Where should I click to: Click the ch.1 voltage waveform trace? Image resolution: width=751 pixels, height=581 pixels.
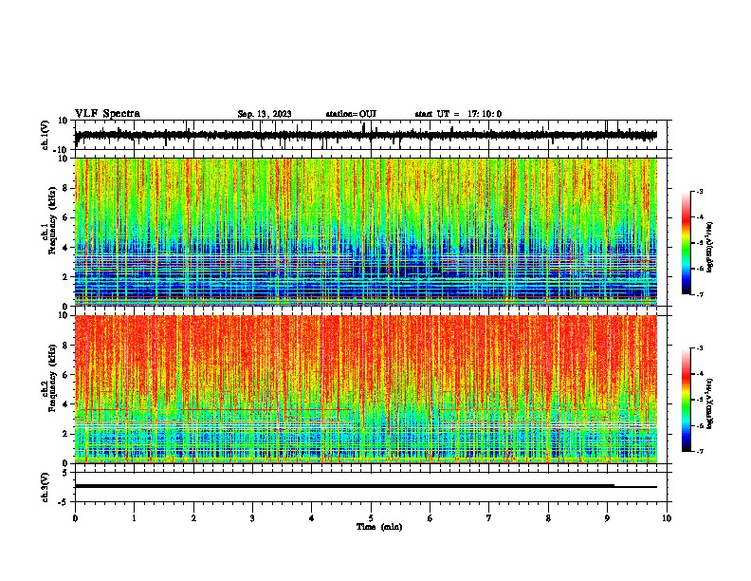[x=366, y=135]
